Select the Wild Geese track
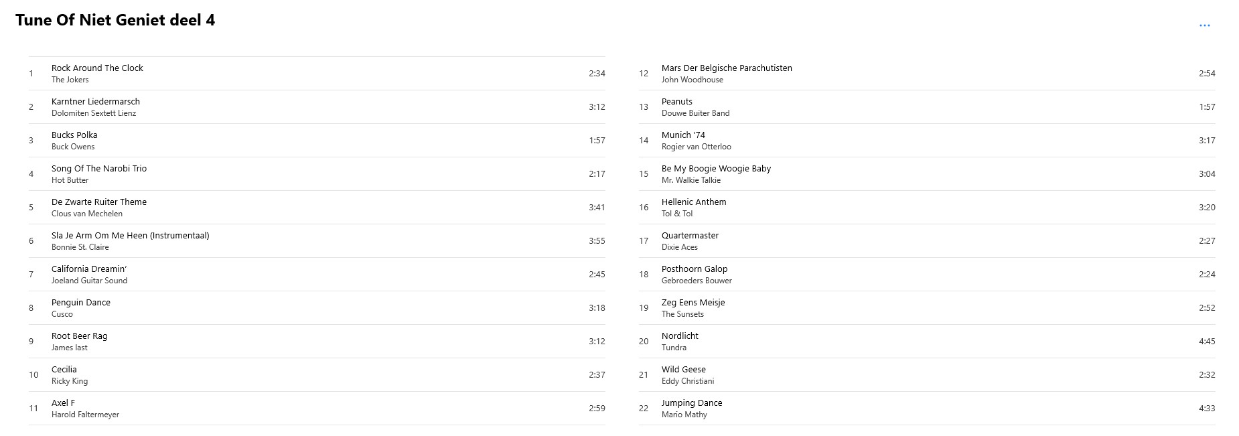The image size is (1239, 436). tap(927, 375)
